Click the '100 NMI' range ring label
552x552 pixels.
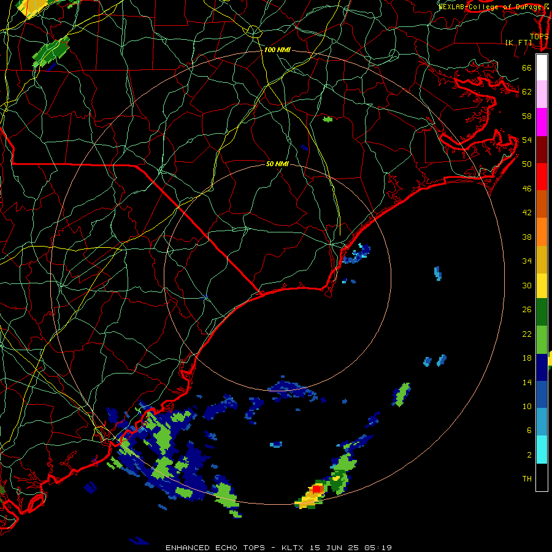(x=277, y=50)
